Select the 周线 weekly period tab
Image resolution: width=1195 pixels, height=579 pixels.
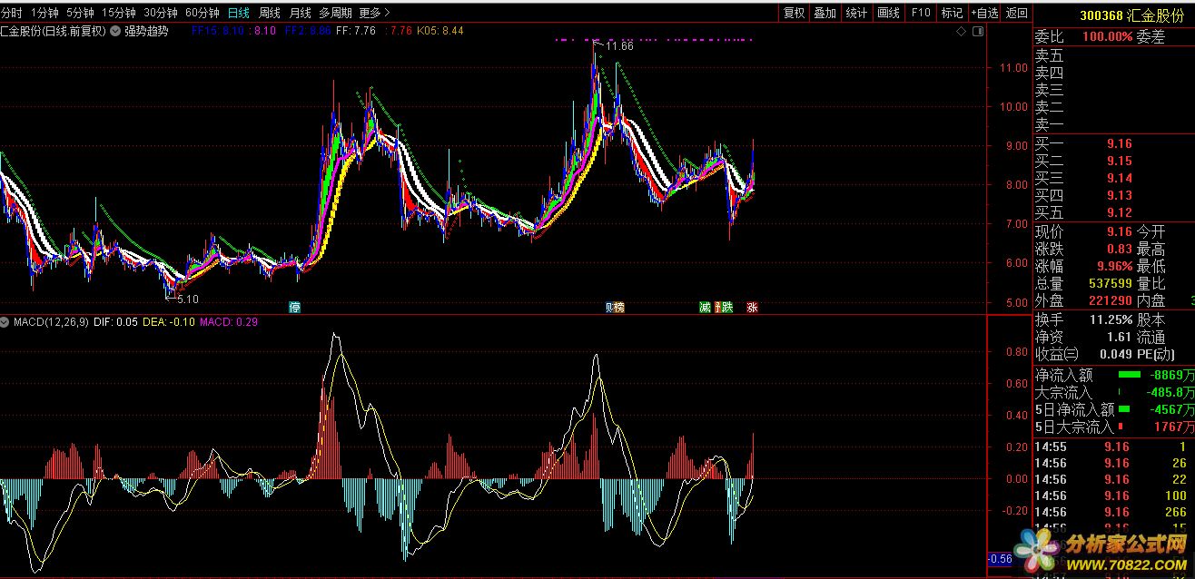click(x=270, y=13)
